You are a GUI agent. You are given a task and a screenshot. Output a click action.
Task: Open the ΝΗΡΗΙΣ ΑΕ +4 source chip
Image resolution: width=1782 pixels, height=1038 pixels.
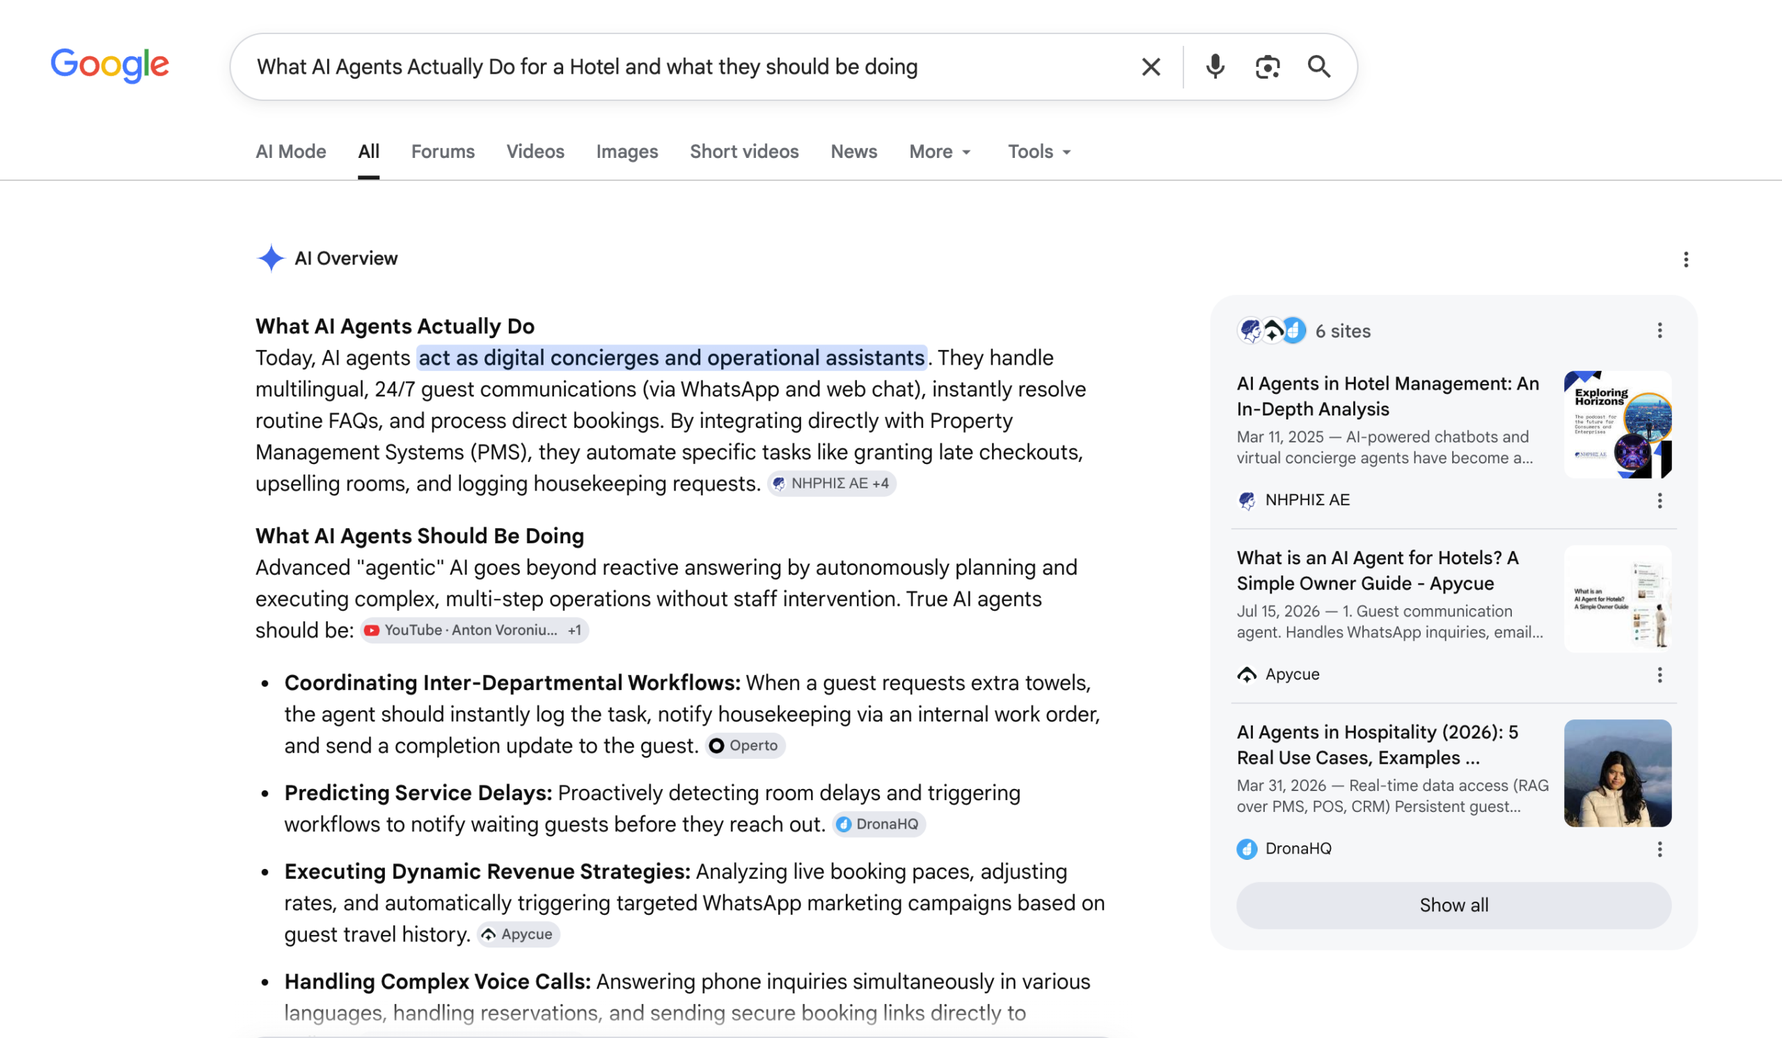[x=832, y=484]
